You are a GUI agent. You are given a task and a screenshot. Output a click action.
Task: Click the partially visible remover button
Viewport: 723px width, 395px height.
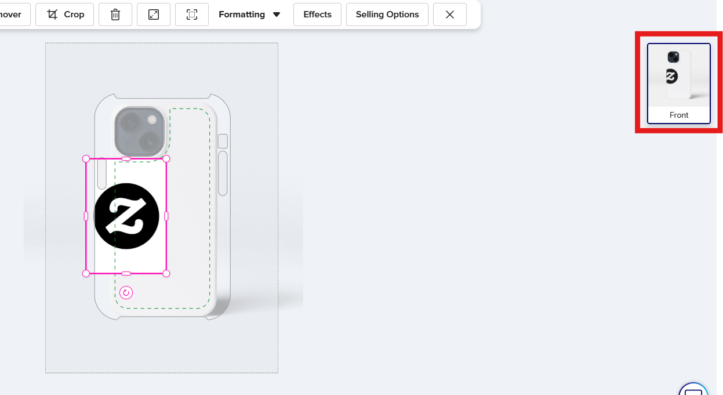coord(13,15)
